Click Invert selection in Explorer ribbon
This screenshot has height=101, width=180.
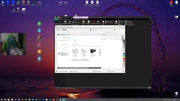tap(129, 24)
